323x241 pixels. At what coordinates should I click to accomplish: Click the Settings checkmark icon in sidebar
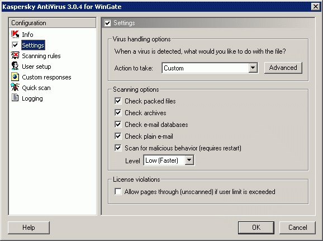point(15,45)
